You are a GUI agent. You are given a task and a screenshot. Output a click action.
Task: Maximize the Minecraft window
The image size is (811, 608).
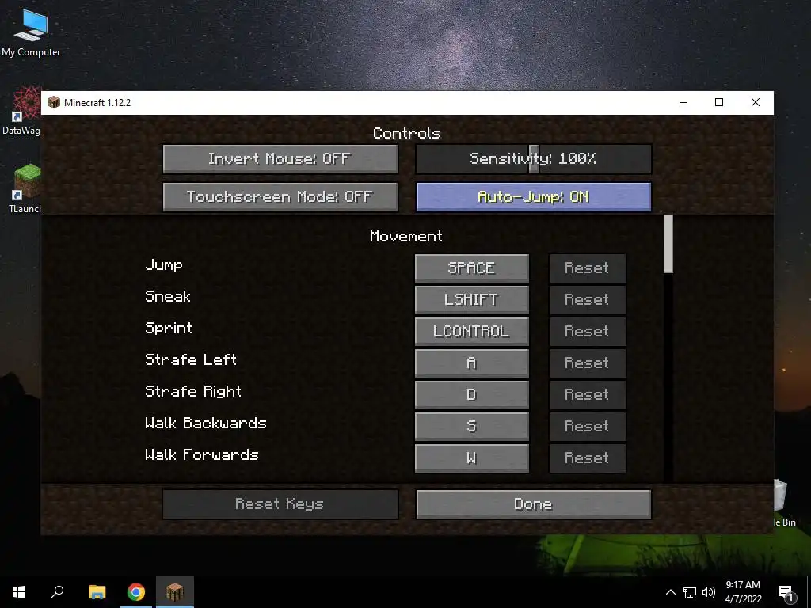pyautogui.click(x=719, y=102)
